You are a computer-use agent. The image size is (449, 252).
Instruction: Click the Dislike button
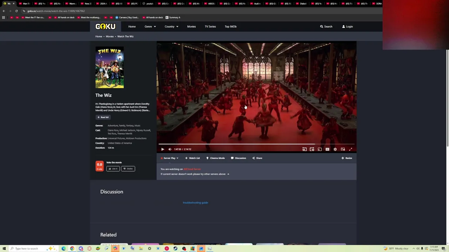click(x=128, y=169)
